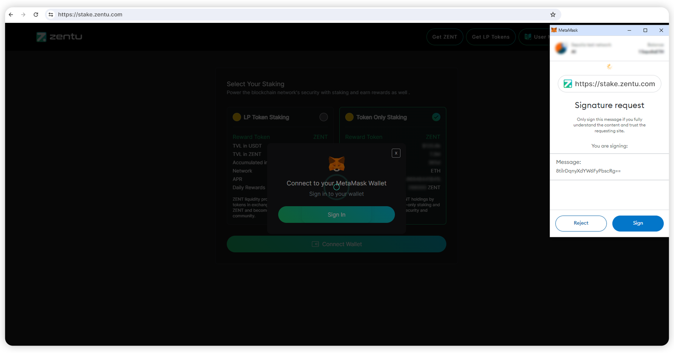The height and width of the screenshot is (353, 674).
Task: Click the browser back arrow
Action: pyautogui.click(x=11, y=15)
